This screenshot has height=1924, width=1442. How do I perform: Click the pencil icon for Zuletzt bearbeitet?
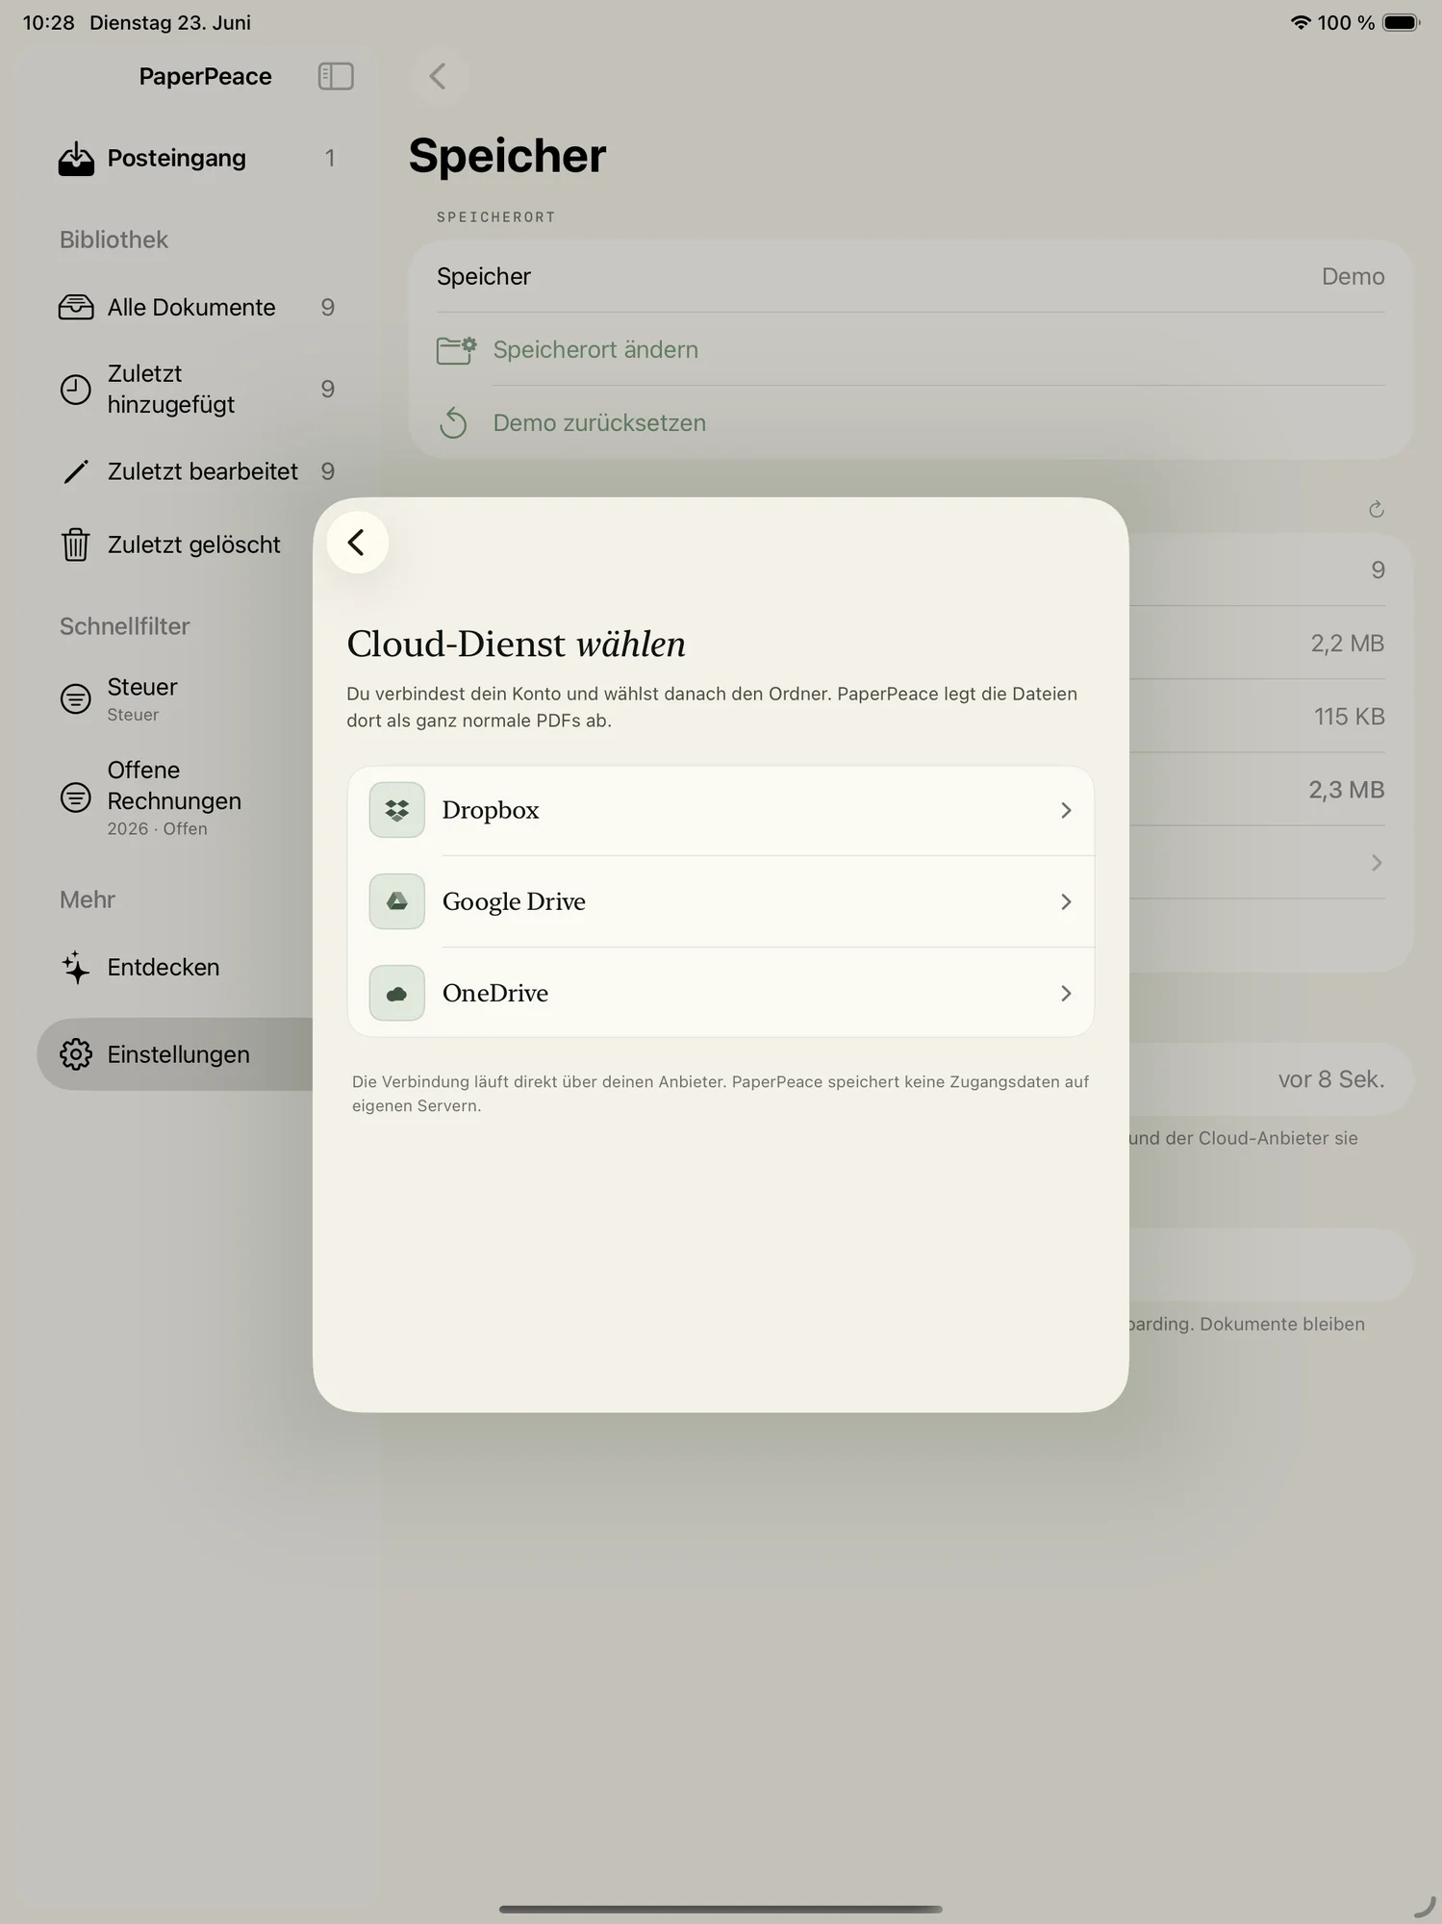(x=76, y=471)
